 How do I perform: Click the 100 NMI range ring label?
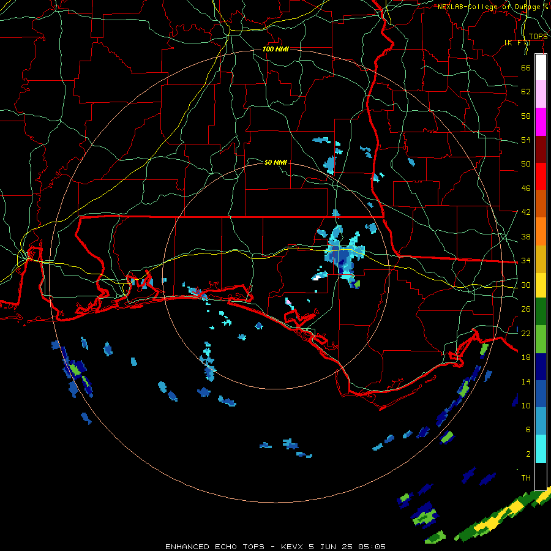275,49
